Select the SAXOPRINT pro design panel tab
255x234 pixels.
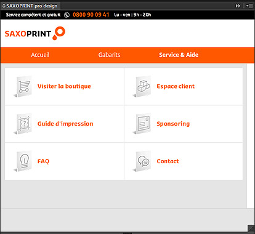pos(30,6)
